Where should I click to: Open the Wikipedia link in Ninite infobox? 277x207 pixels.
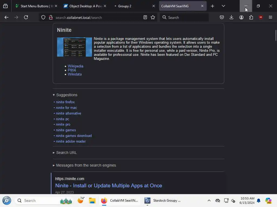pyautogui.click(x=76, y=66)
